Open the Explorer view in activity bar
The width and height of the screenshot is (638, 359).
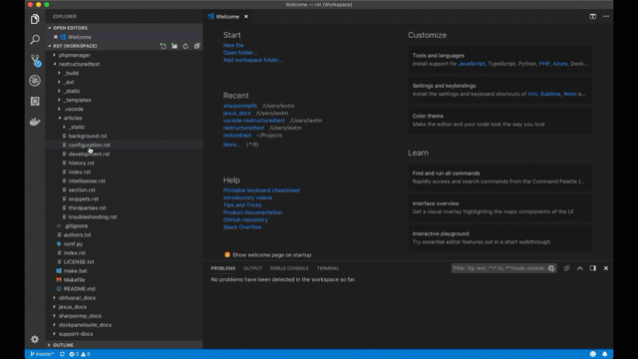click(x=35, y=19)
